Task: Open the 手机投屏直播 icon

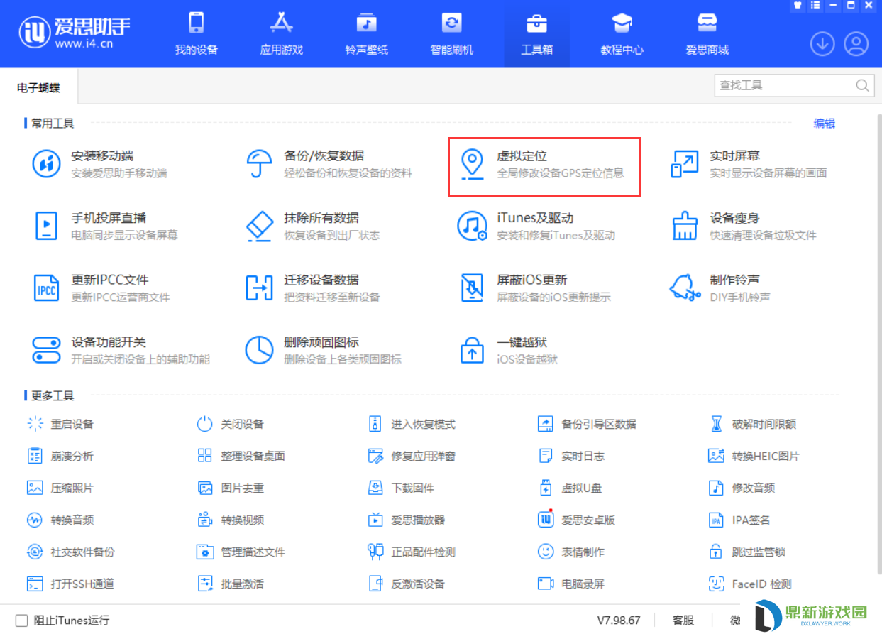Action: click(x=47, y=226)
